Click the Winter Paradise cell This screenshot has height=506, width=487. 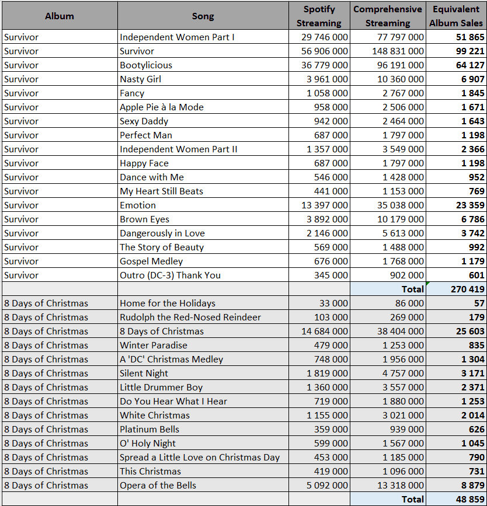[x=203, y=345]
